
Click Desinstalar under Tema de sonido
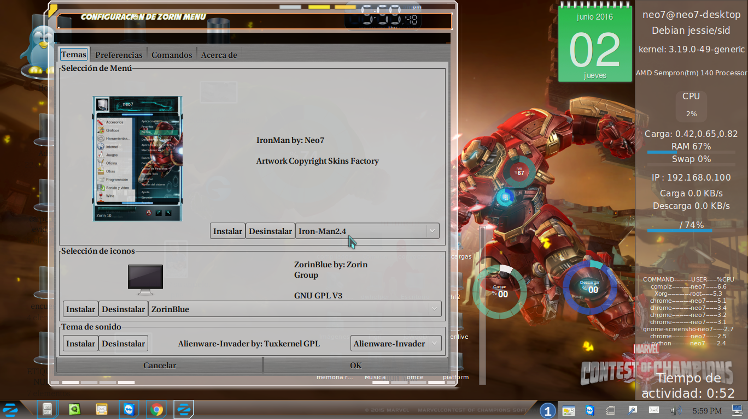[123, 344]
